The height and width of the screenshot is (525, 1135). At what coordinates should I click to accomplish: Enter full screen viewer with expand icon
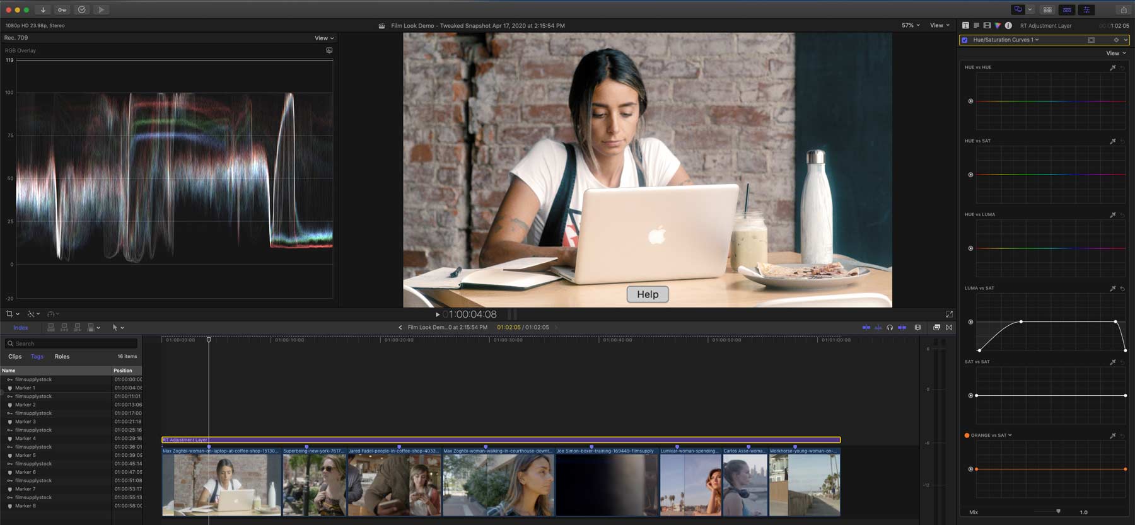coord(949,314)
